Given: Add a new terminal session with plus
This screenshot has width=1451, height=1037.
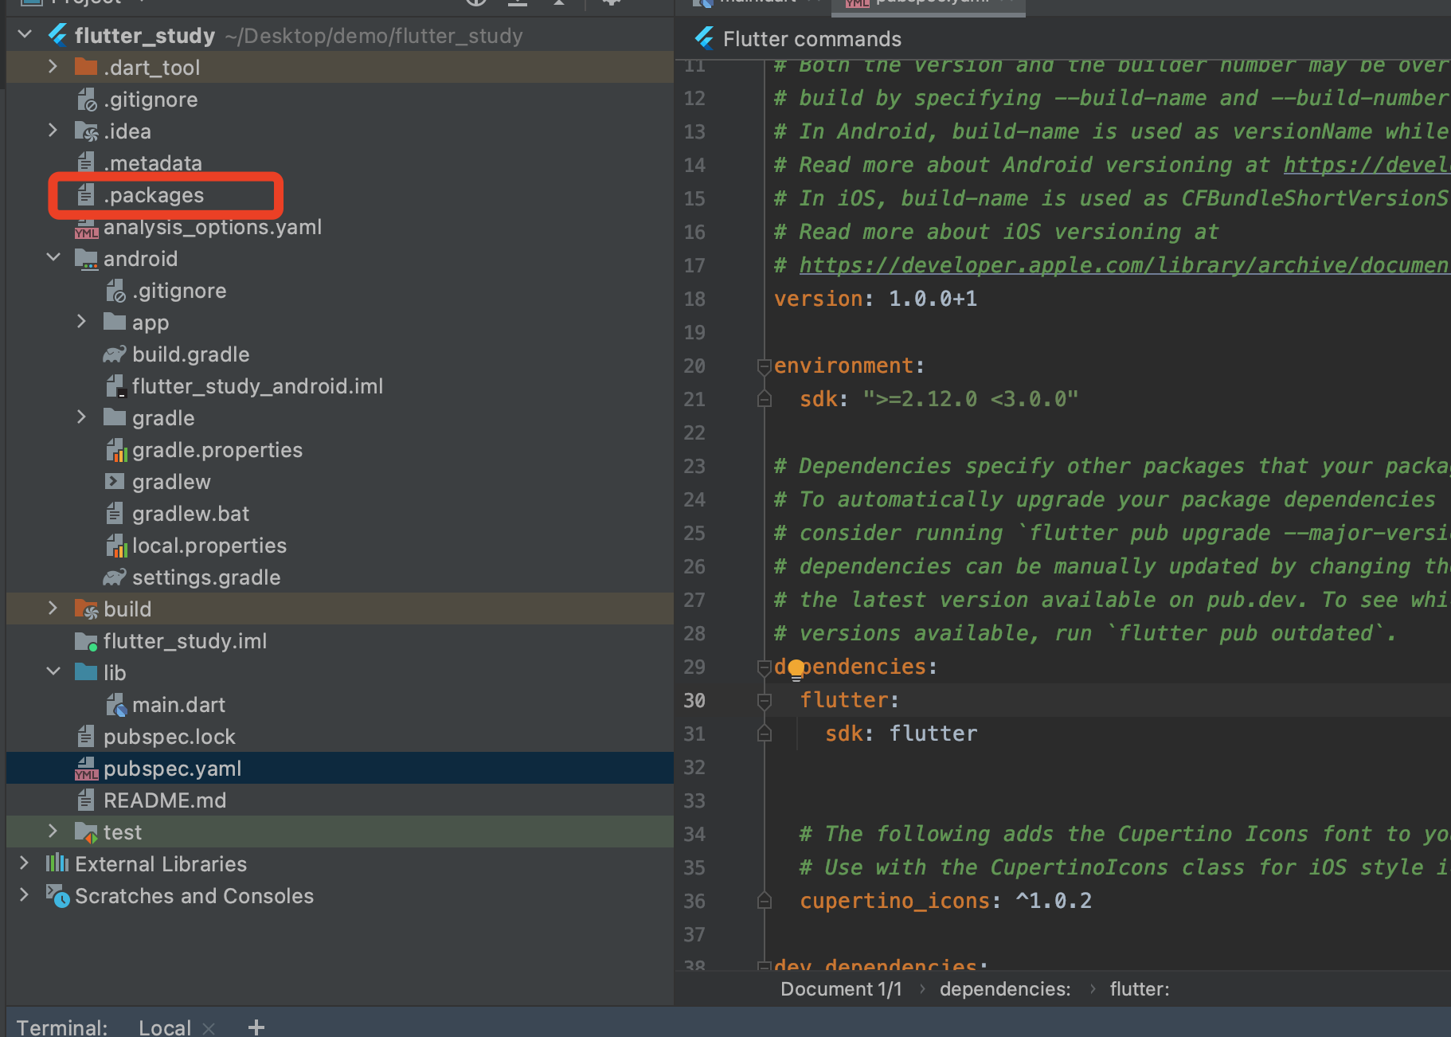Looking at the screenshot, I should pyautogui.click(x=256, y=1027).
